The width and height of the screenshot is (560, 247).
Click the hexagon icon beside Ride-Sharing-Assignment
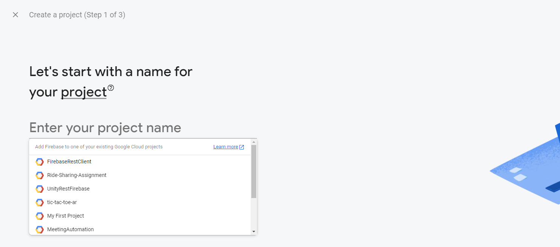40,175
